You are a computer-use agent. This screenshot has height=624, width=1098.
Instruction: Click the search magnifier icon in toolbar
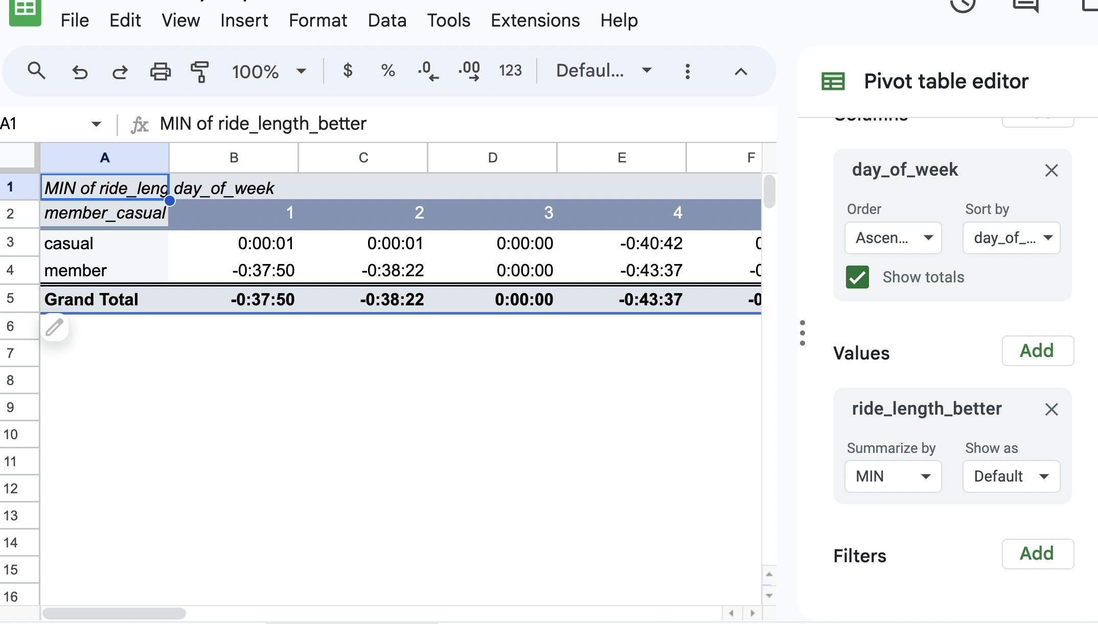pos(36,71)
